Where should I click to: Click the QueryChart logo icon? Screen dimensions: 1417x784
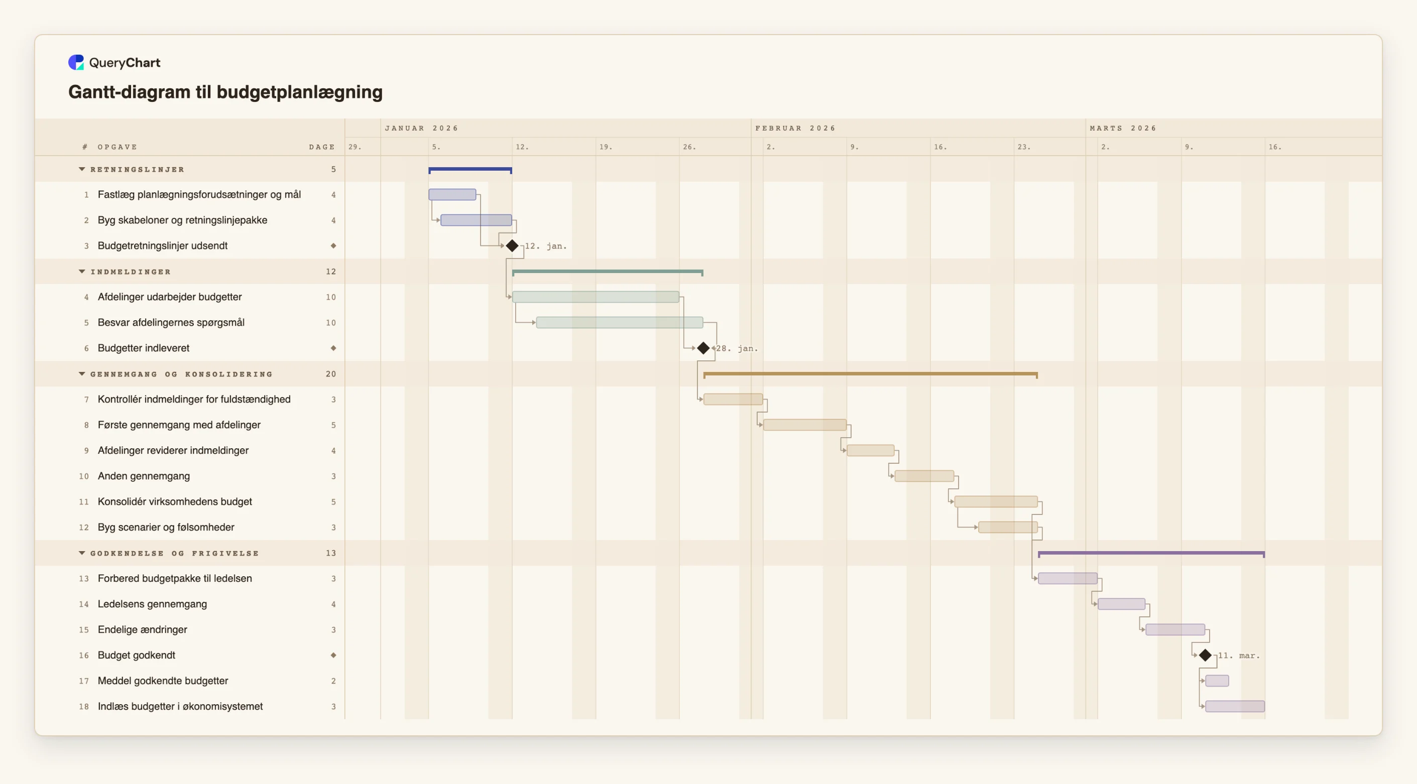pyautogui.click(x=76, y=62)
